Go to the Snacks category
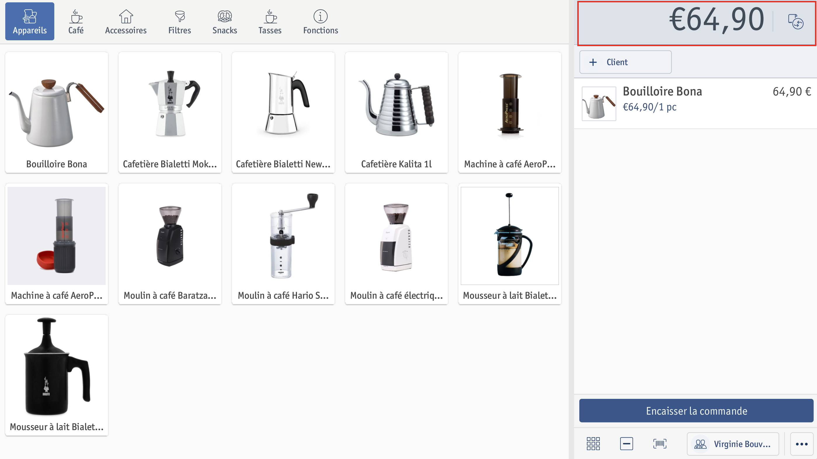 pyautogui.click(x=225, y=21)
